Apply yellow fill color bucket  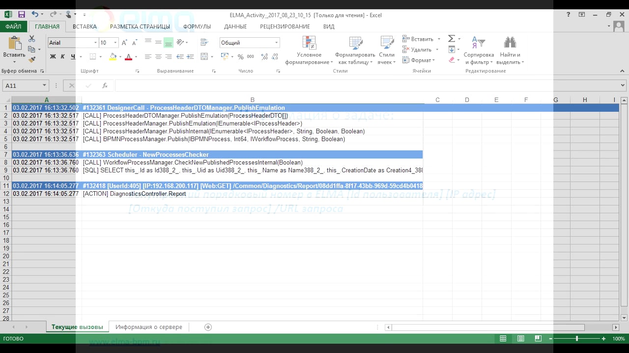pos(113,57)
